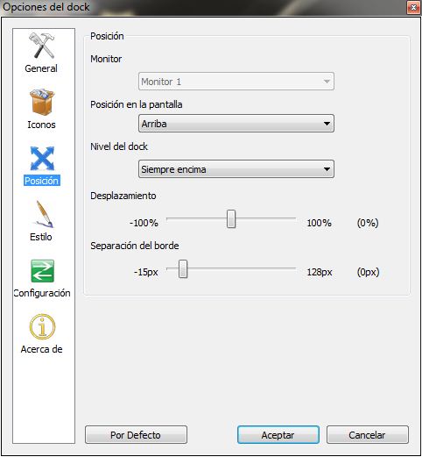This screenshot has height=457, width=422.
Task: Click the Cancelar button
Action: click(x=368, y=435)
